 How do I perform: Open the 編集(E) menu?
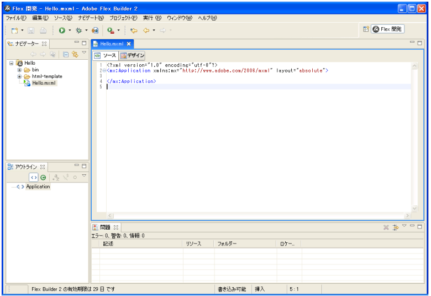tap(40, 18)
